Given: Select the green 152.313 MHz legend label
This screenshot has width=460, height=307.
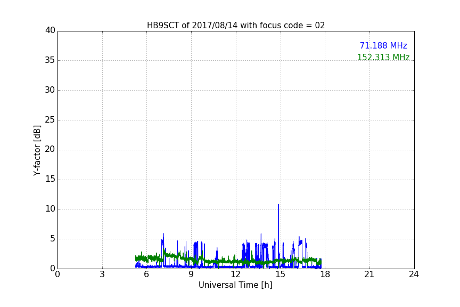Looking at the screenshot, I should pyautogui.click(x=383, y=57).
